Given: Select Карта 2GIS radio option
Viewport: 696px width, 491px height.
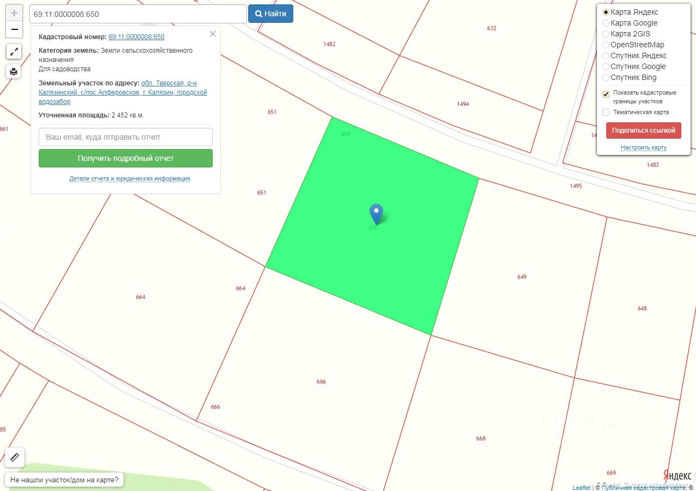Looking at the screenshot, I should (x=606, y=34).
